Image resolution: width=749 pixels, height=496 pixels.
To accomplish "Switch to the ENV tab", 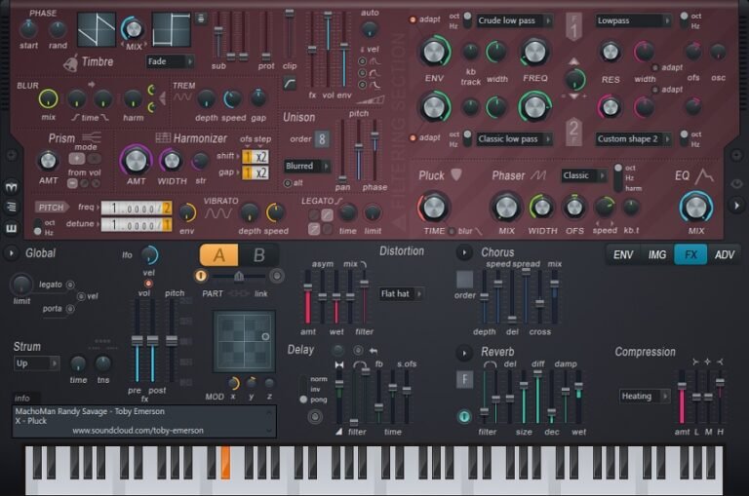I will point(623,255).
